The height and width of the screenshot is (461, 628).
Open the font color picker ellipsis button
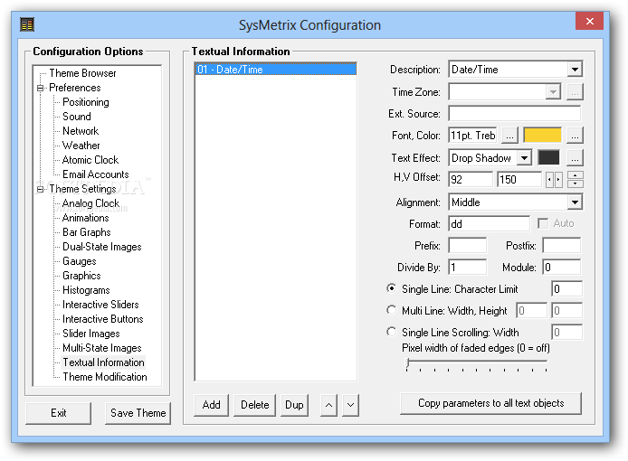point(575,136)
